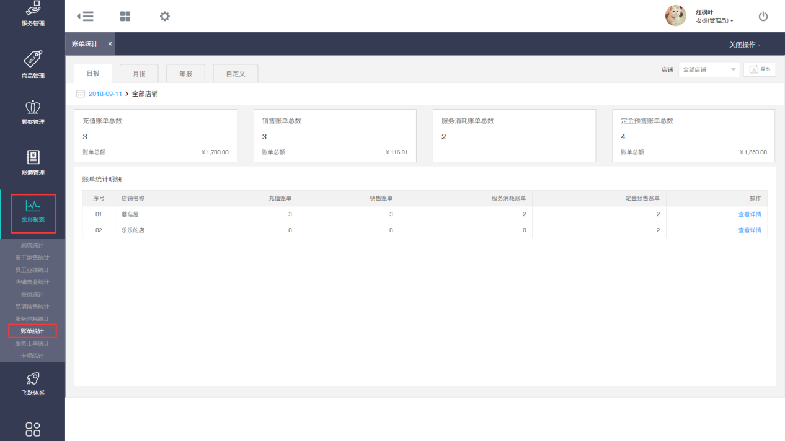Collapse the sidebar with the menu toggle icon

(x=85, y=17)
